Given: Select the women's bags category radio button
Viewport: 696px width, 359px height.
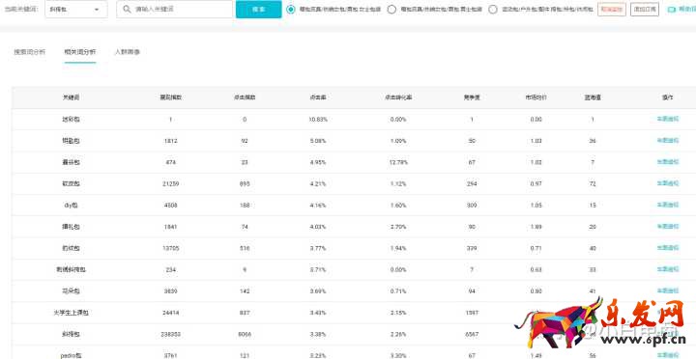Looking at the screenshot, I should [x=291, y=10].
